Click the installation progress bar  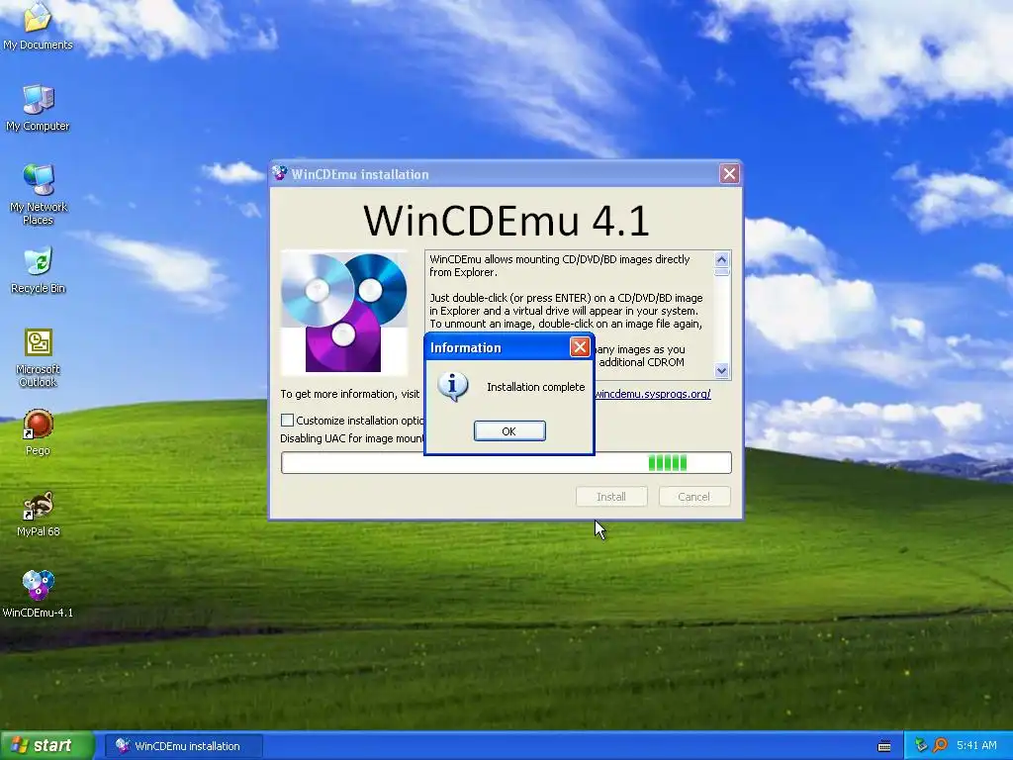[x=506, y=463]
